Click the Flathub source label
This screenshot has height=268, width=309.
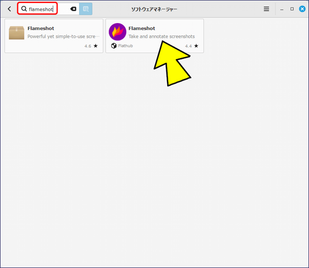point(125,46)
